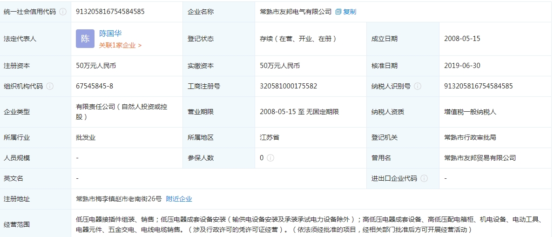Click the organization code 67545845-8
This screenshot has height=237, width=554.
click(95, 86)
